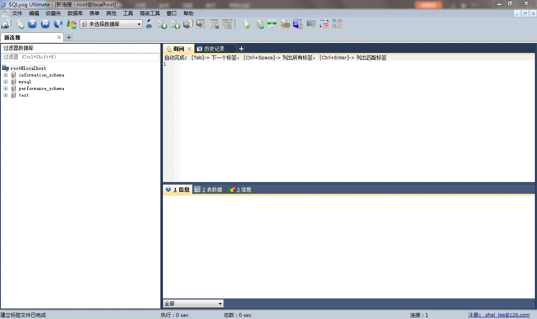Click the database filter input field

pyautogui.click(x=80, y=57)
